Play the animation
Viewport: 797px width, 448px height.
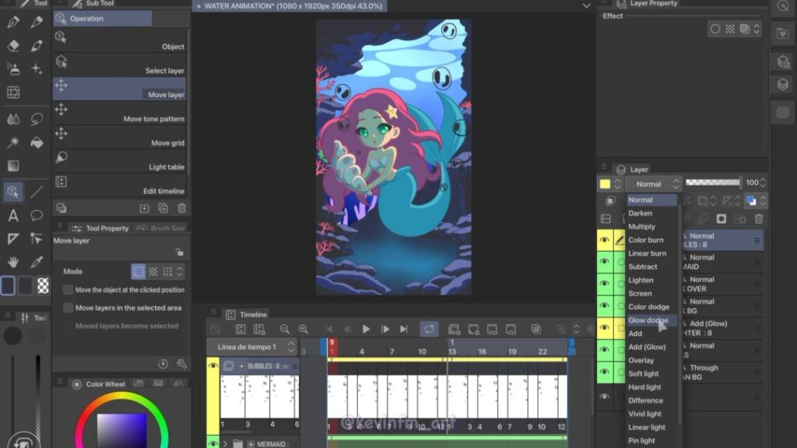click(366, 329)
